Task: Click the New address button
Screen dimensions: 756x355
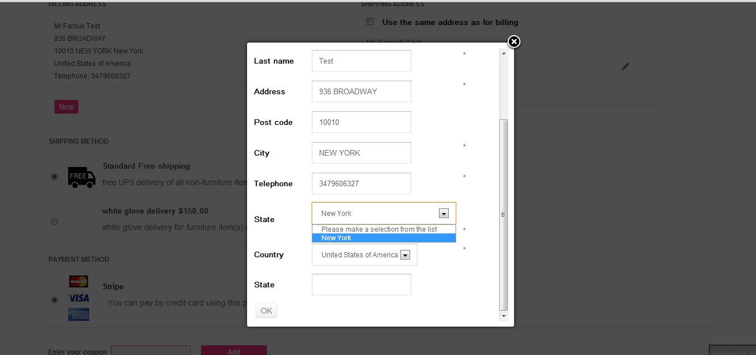Action: click(66, 107)
